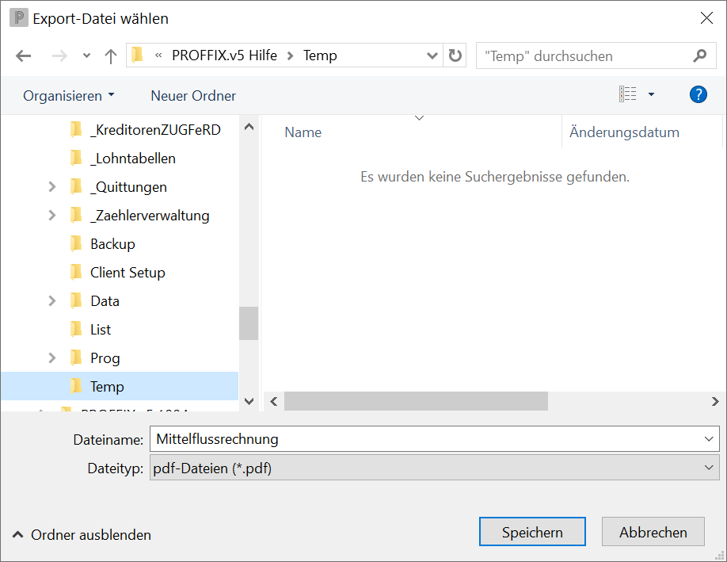Click the Back navigation arrow

click(23, 56)
